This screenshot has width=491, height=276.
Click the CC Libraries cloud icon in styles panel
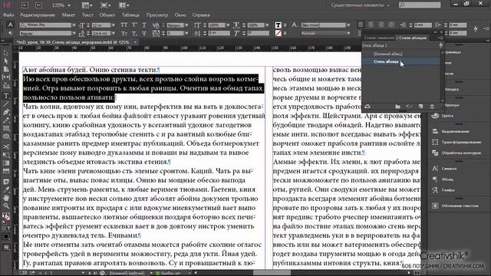pos(367,107)
